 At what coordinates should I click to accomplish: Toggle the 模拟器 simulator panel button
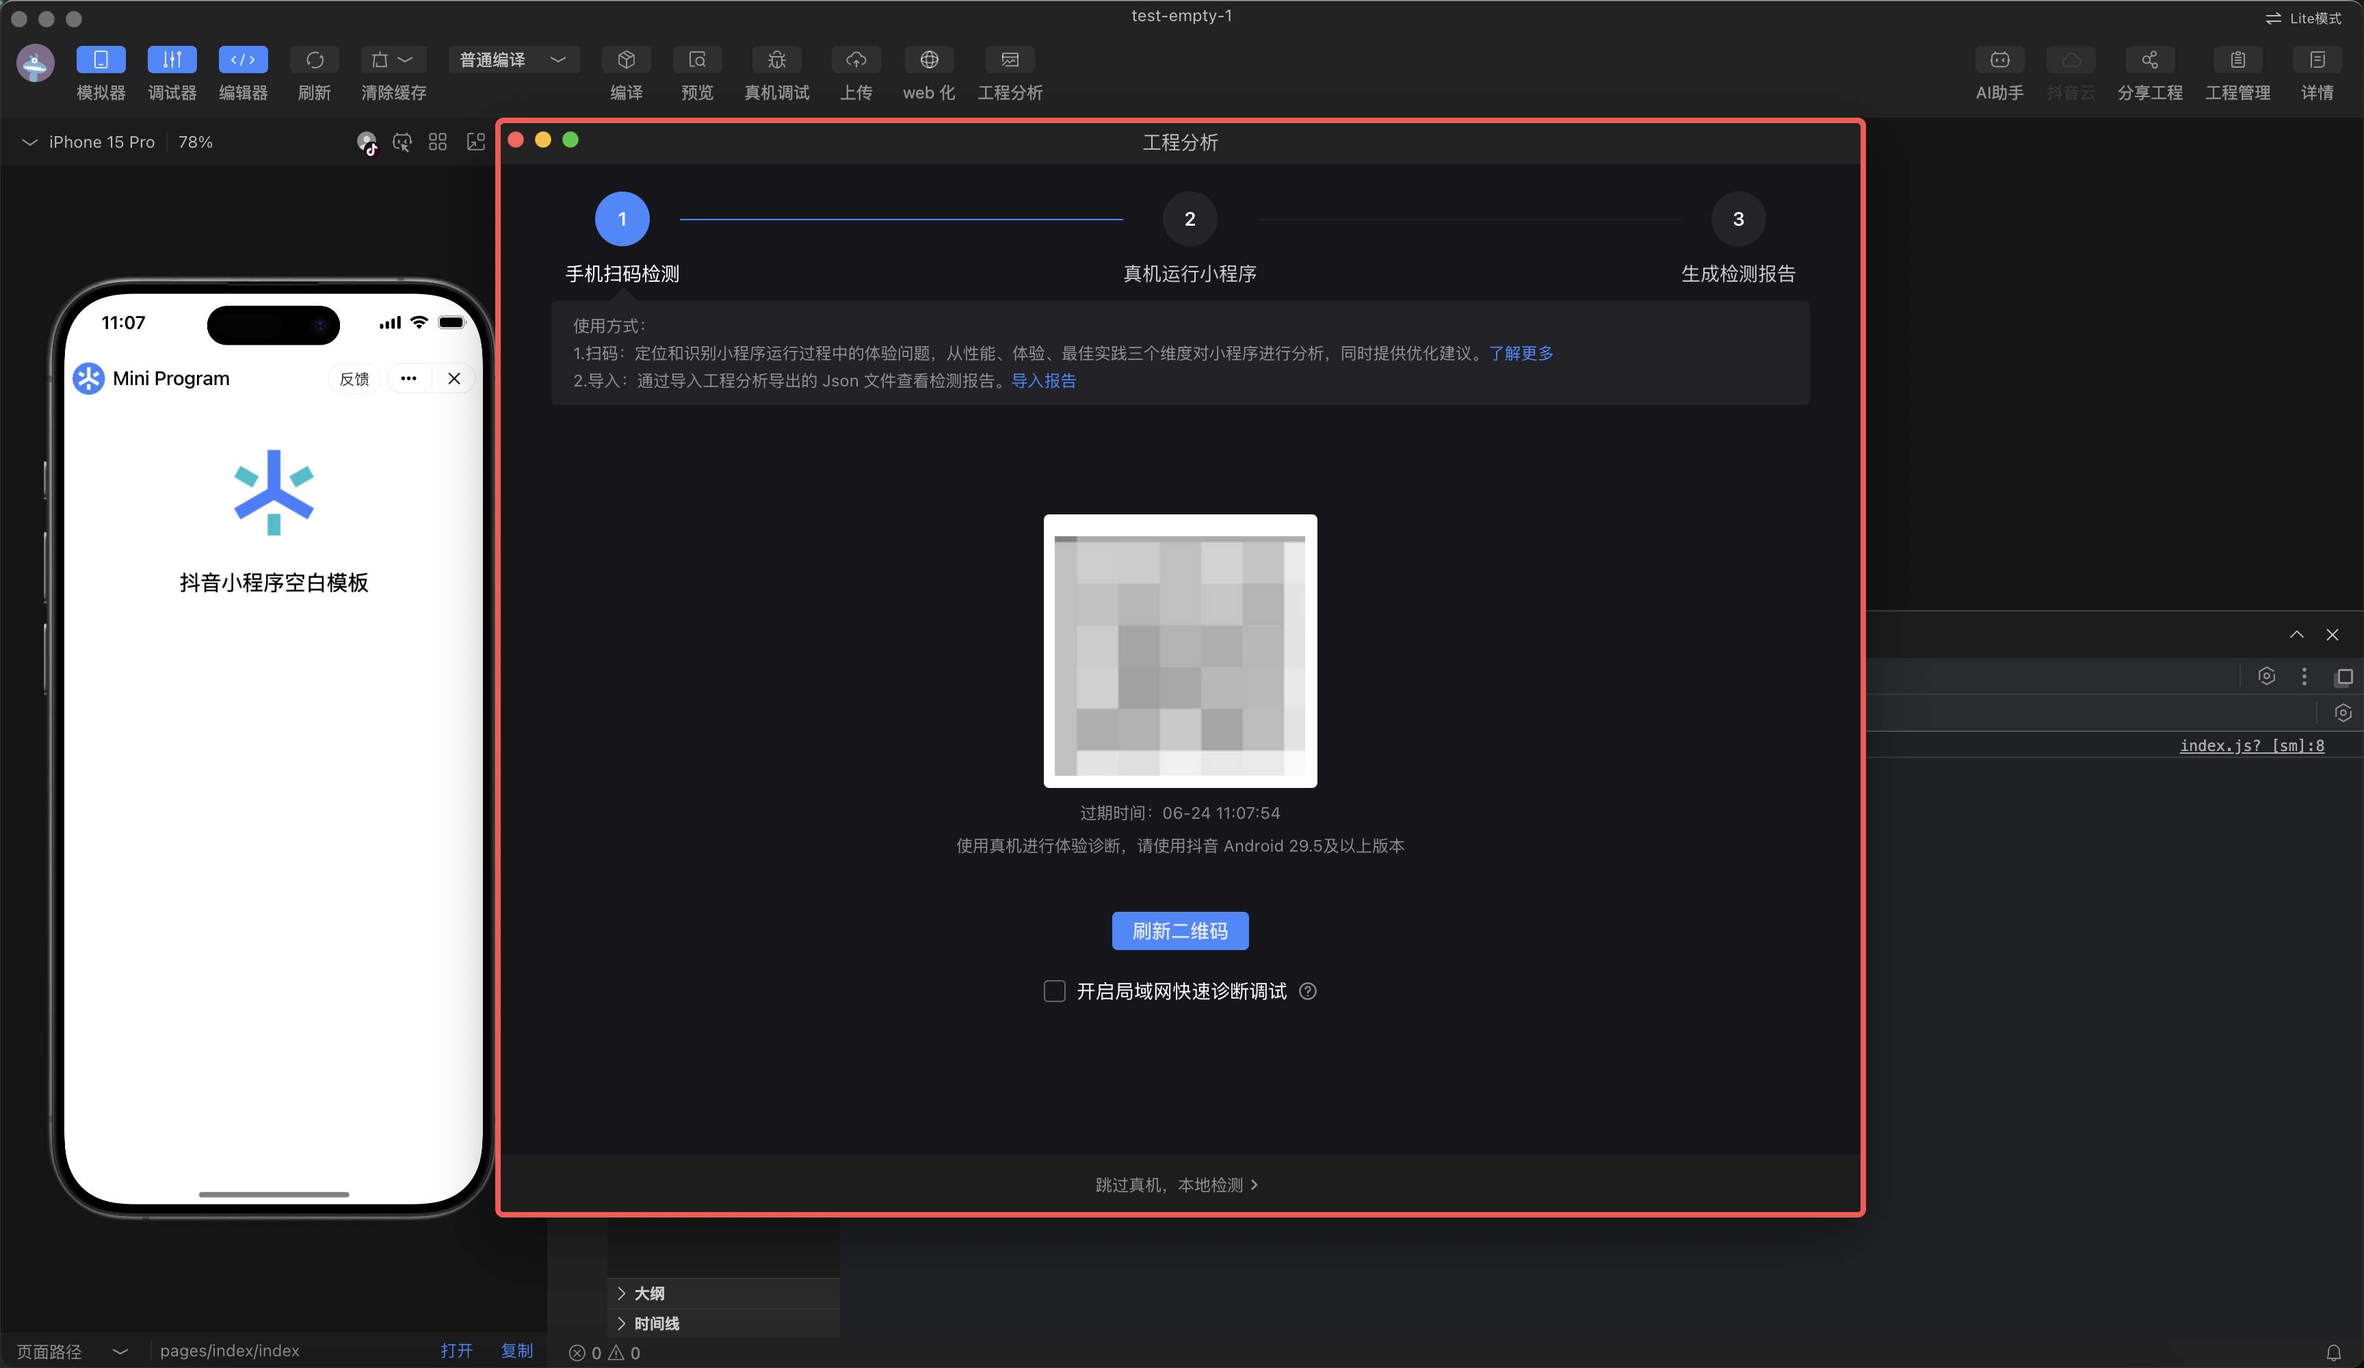tap(101, 60)
